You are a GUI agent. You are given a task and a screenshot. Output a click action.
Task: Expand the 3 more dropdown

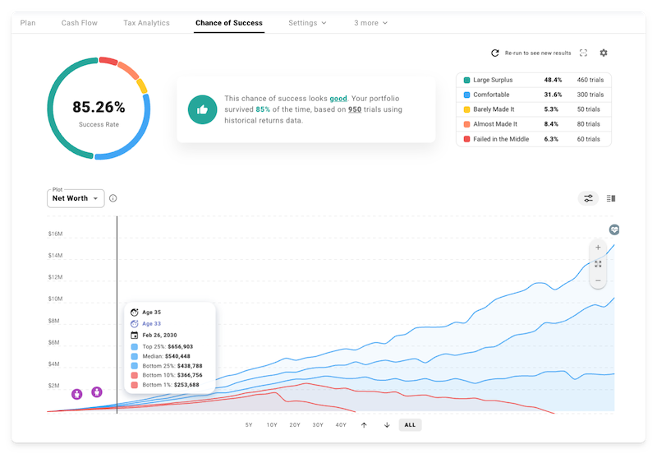[371, 23]
